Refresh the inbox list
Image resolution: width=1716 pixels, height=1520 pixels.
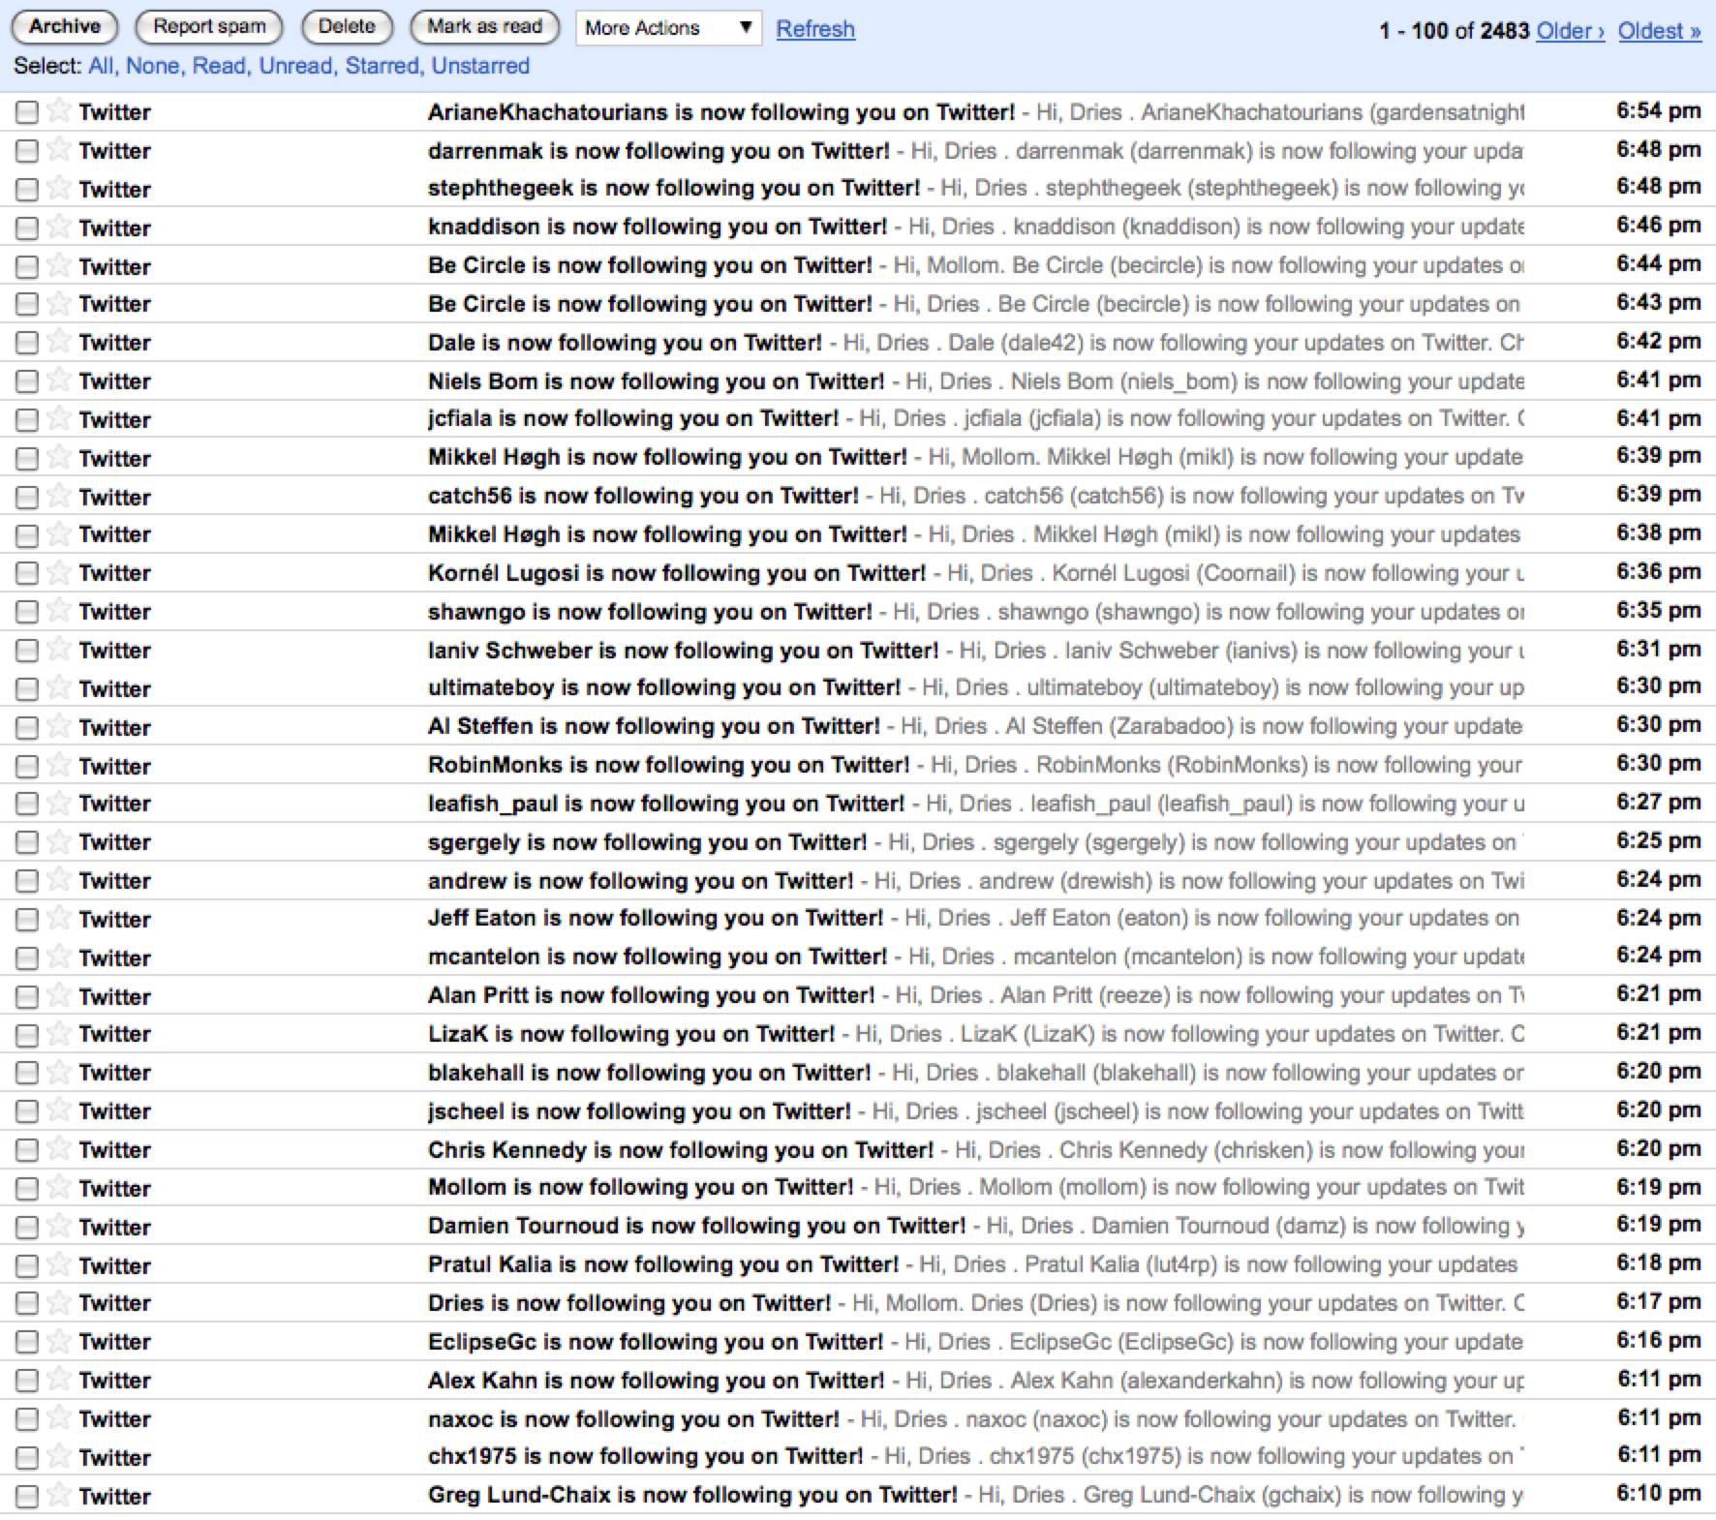click(x=815, y=29)
